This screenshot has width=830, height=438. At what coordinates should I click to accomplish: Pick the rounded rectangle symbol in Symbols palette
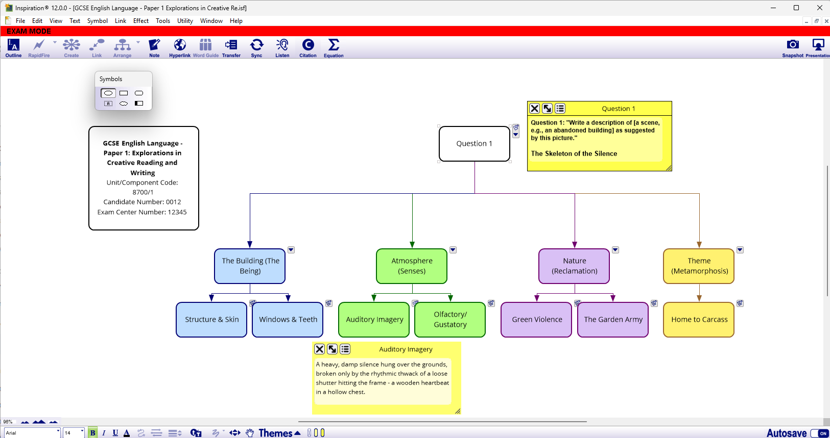coord(139,93)
